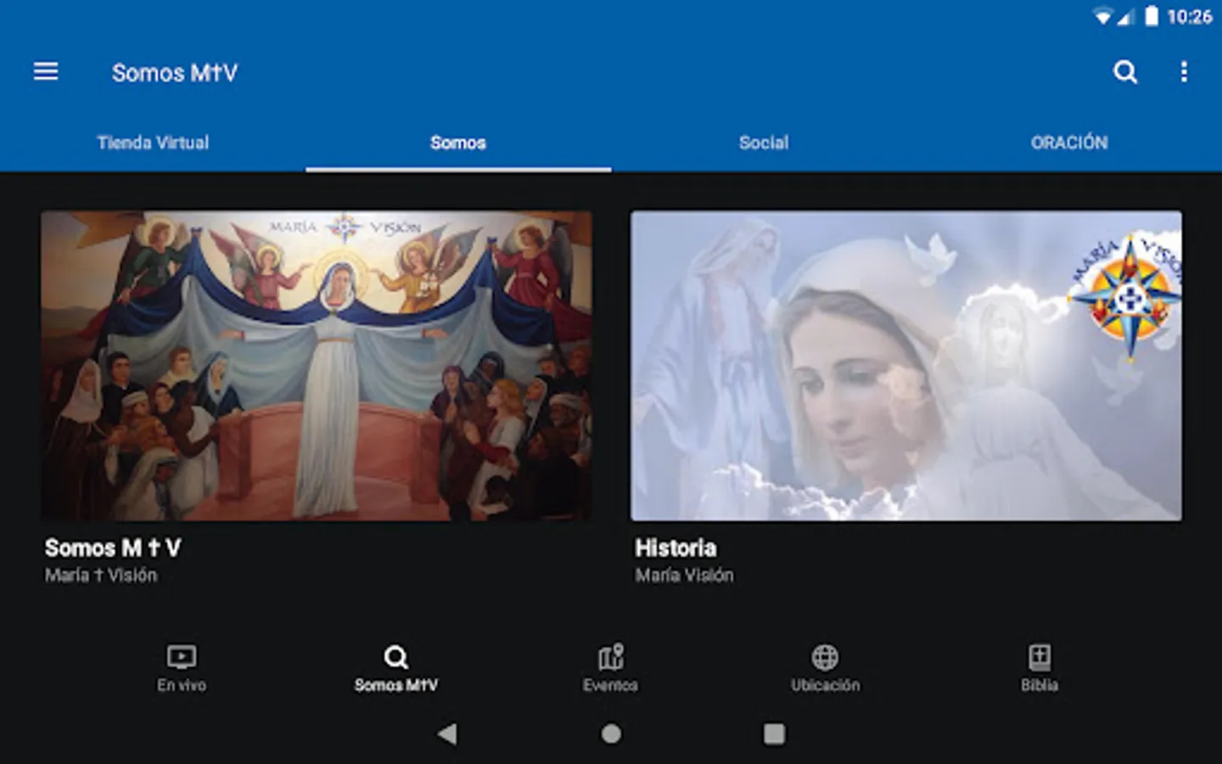Go to En vivo in the bottom navigation
The image size is (1222, 764).
coord(182,669)
